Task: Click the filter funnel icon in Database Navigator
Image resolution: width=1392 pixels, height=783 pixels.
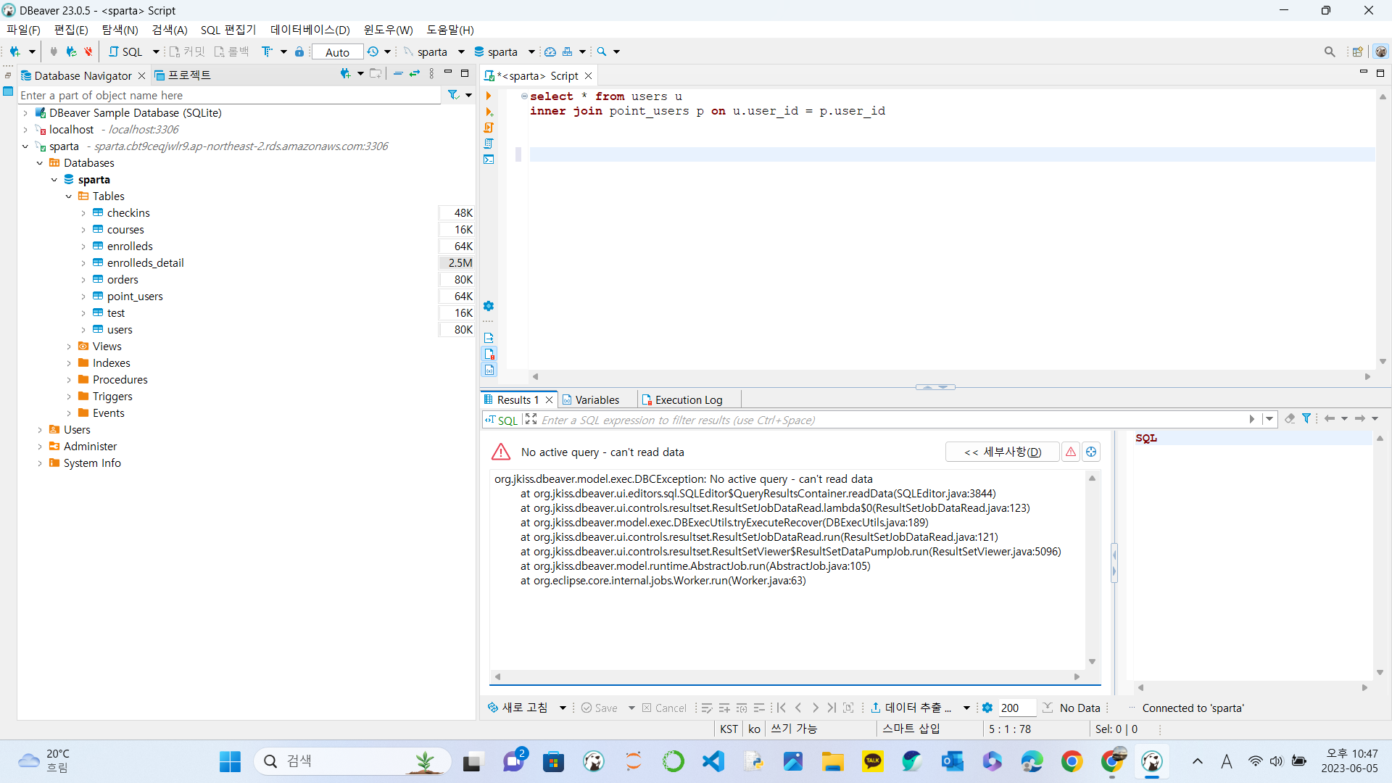Action: pyautogui.click(x=453, y=95)
